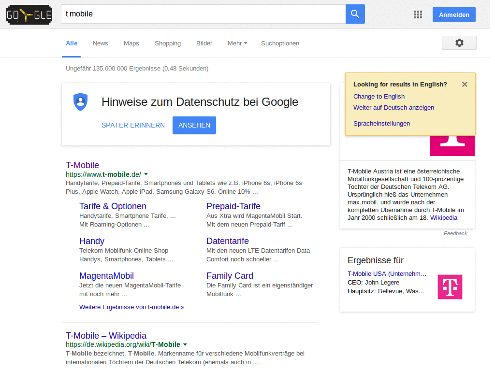Click the 'Ergebnisse für' heading

375,260
